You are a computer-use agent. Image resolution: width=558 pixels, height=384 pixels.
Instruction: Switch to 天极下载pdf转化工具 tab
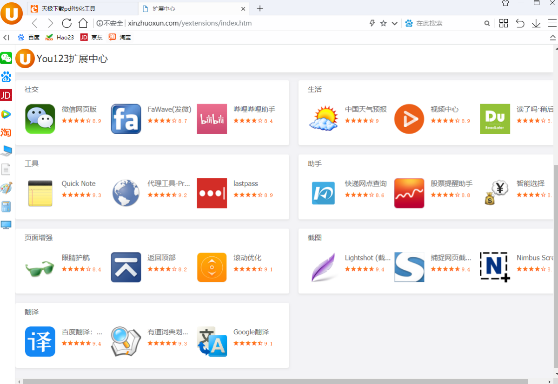[82, 8]
